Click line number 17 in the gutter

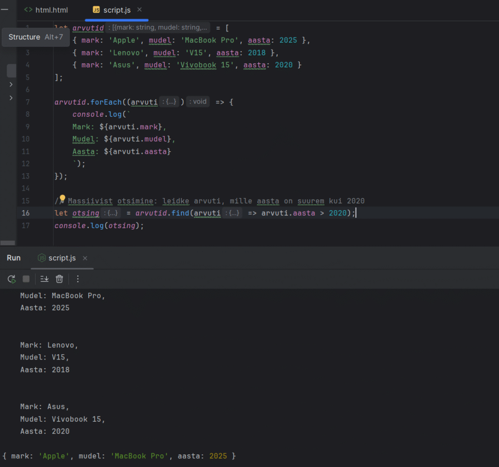(26, 226)
